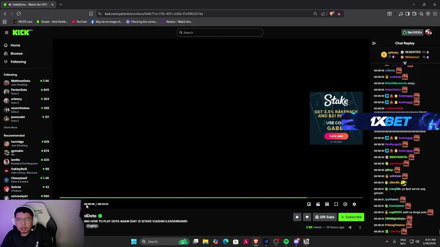Toggle theater mode on player
This screenshot has width=440, height=247.
click(x=327, y=204)
